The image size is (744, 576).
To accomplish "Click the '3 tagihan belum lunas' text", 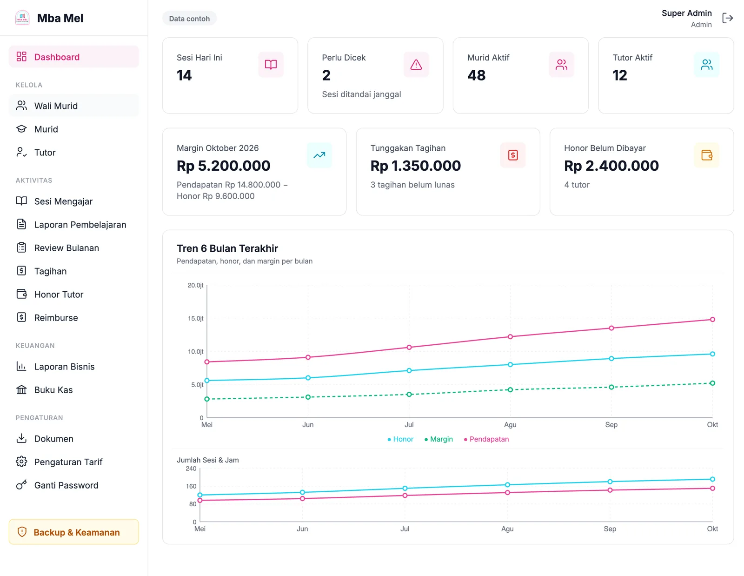I will coord(412,185).
